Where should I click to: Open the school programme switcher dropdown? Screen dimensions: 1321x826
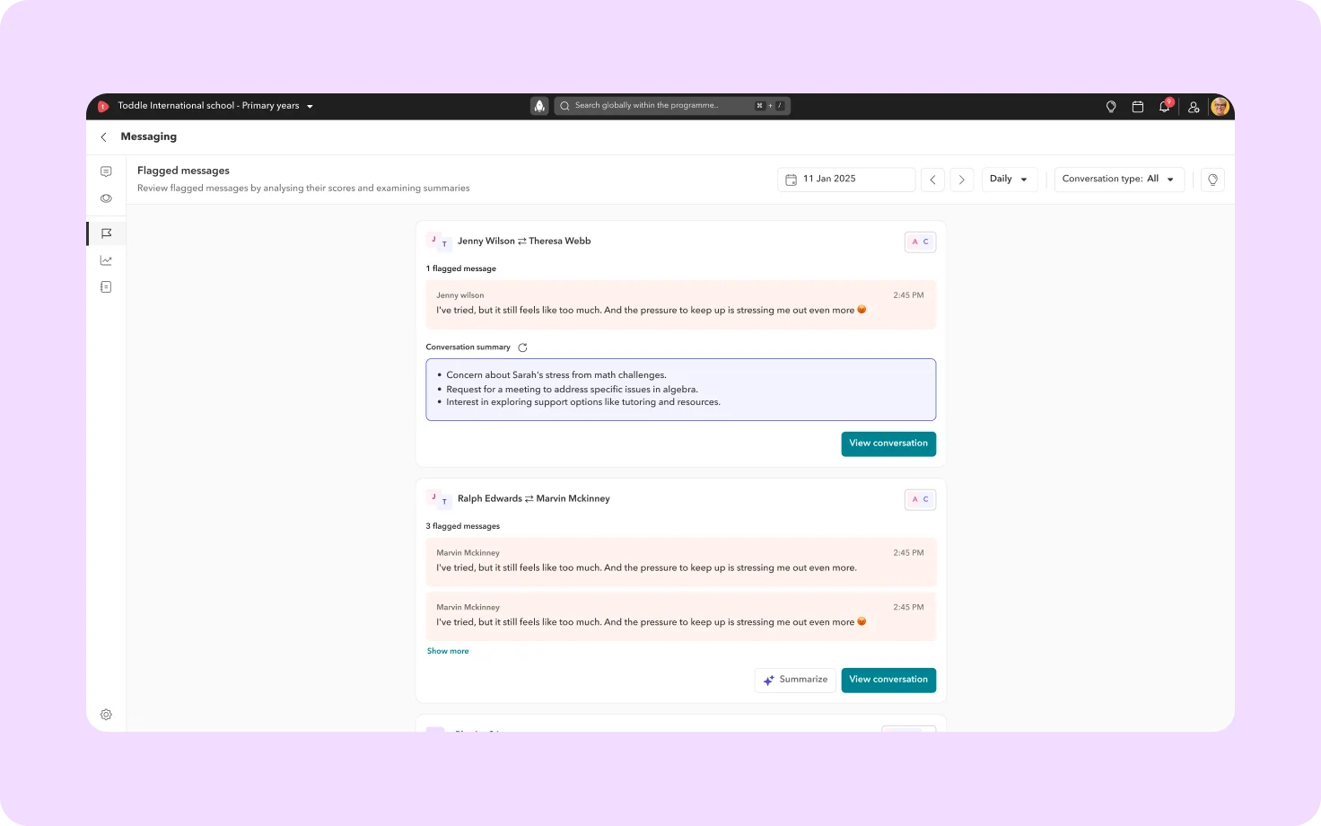click(215, 106)
